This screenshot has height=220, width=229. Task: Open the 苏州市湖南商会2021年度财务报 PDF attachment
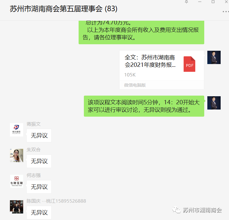[x=162, y=70]
